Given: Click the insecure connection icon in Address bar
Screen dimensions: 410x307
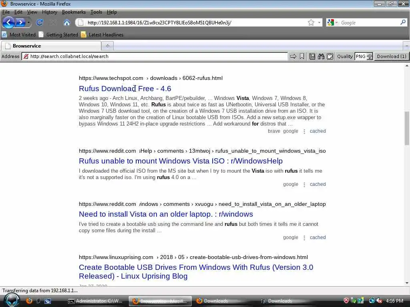Looking at the screenshot, I should click(x=26, y=56).
